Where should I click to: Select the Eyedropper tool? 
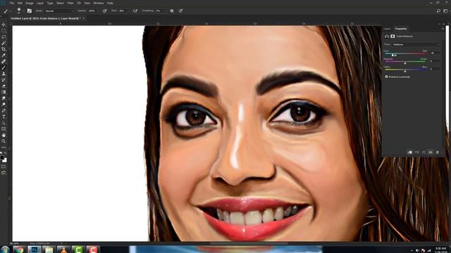click(4, 56)
